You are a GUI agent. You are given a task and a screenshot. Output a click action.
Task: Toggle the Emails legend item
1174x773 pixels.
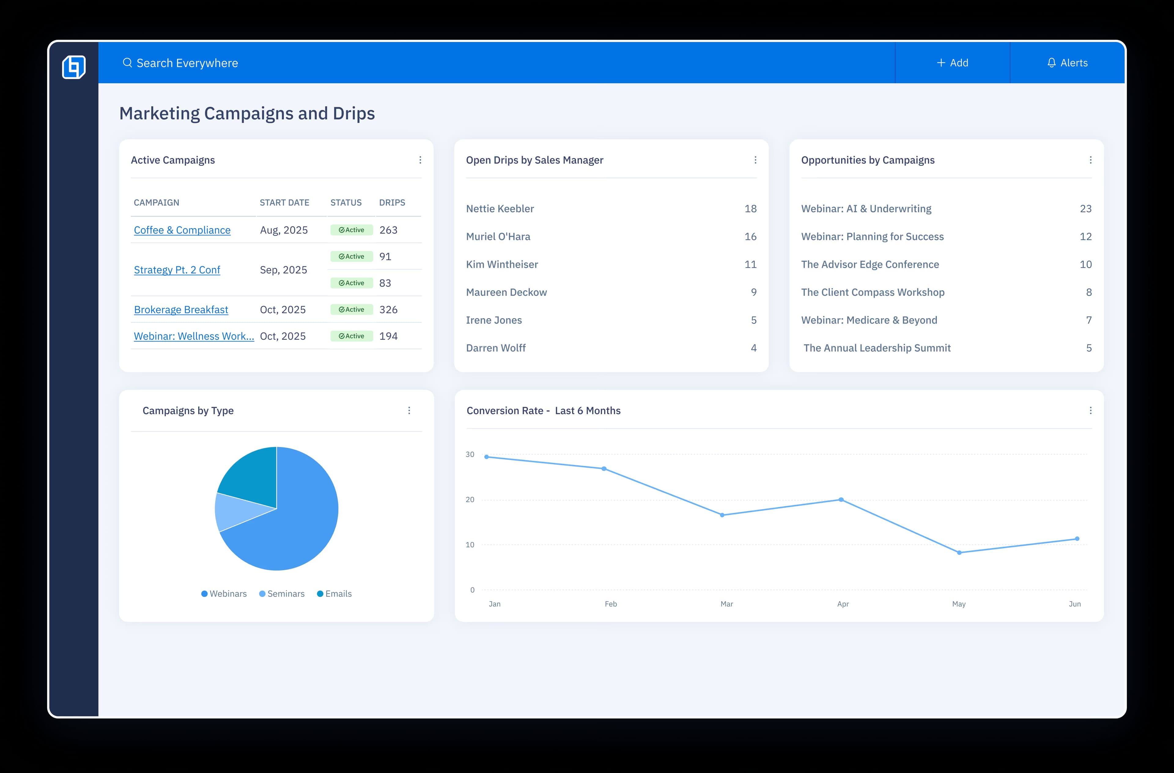point(334,594)
